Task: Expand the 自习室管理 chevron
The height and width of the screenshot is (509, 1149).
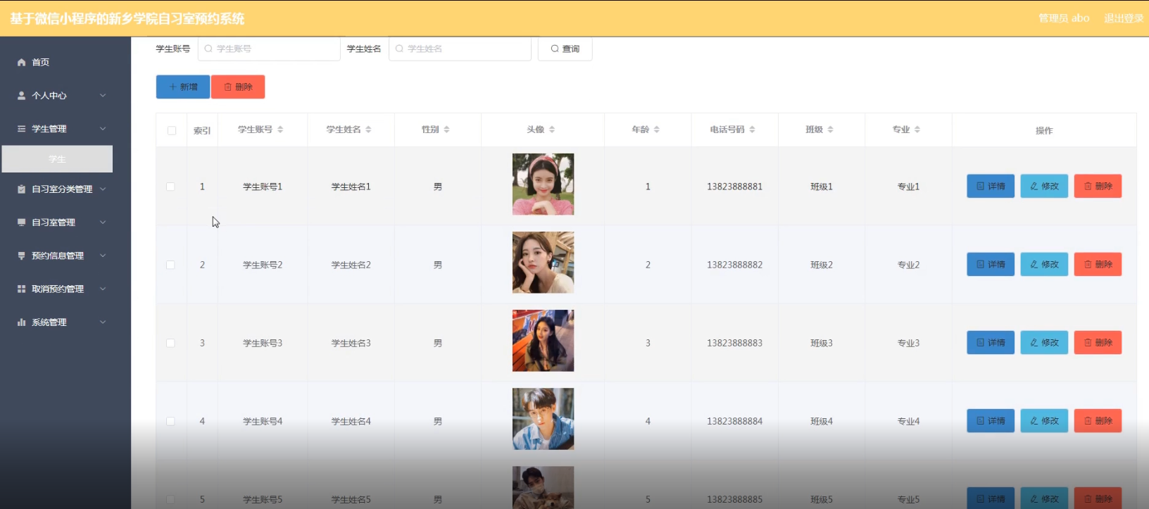Action: [103, 222]
